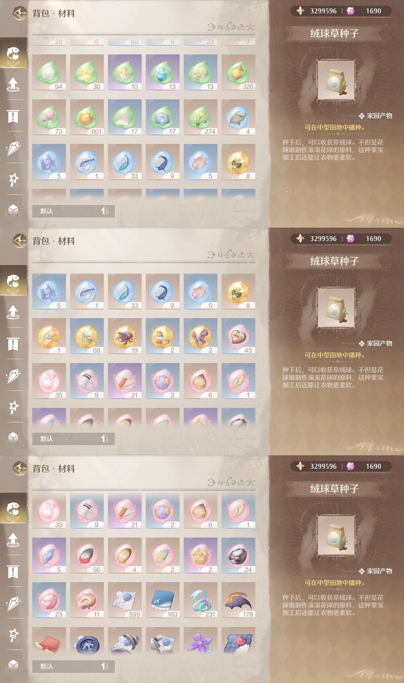The width and height of the screenshot is (404, 683).
Task: Toggle sort direction arrow in bottommost backpack panel
Action: point(105,666)
